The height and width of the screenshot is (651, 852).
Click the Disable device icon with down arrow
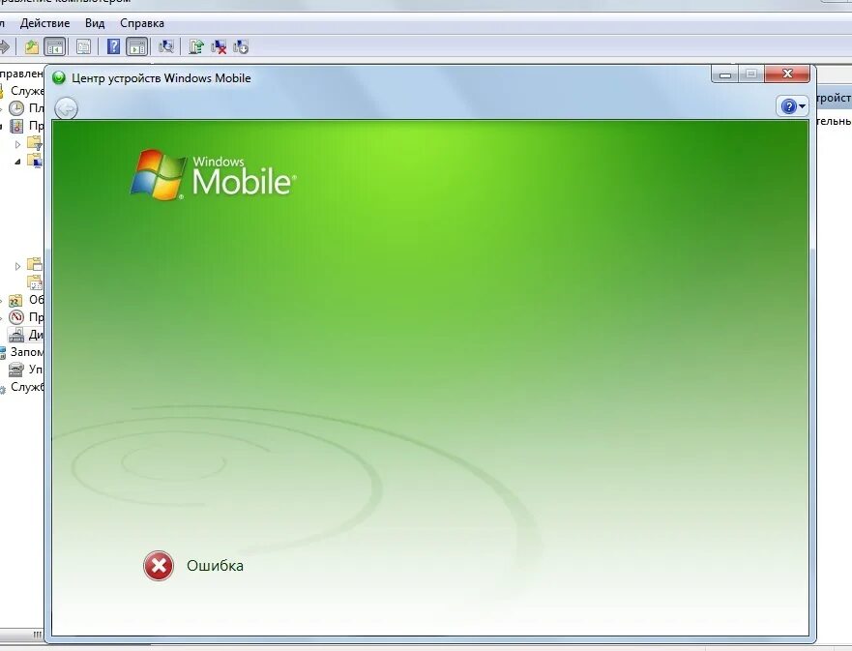pyautogui.click(x=241, y=47)
